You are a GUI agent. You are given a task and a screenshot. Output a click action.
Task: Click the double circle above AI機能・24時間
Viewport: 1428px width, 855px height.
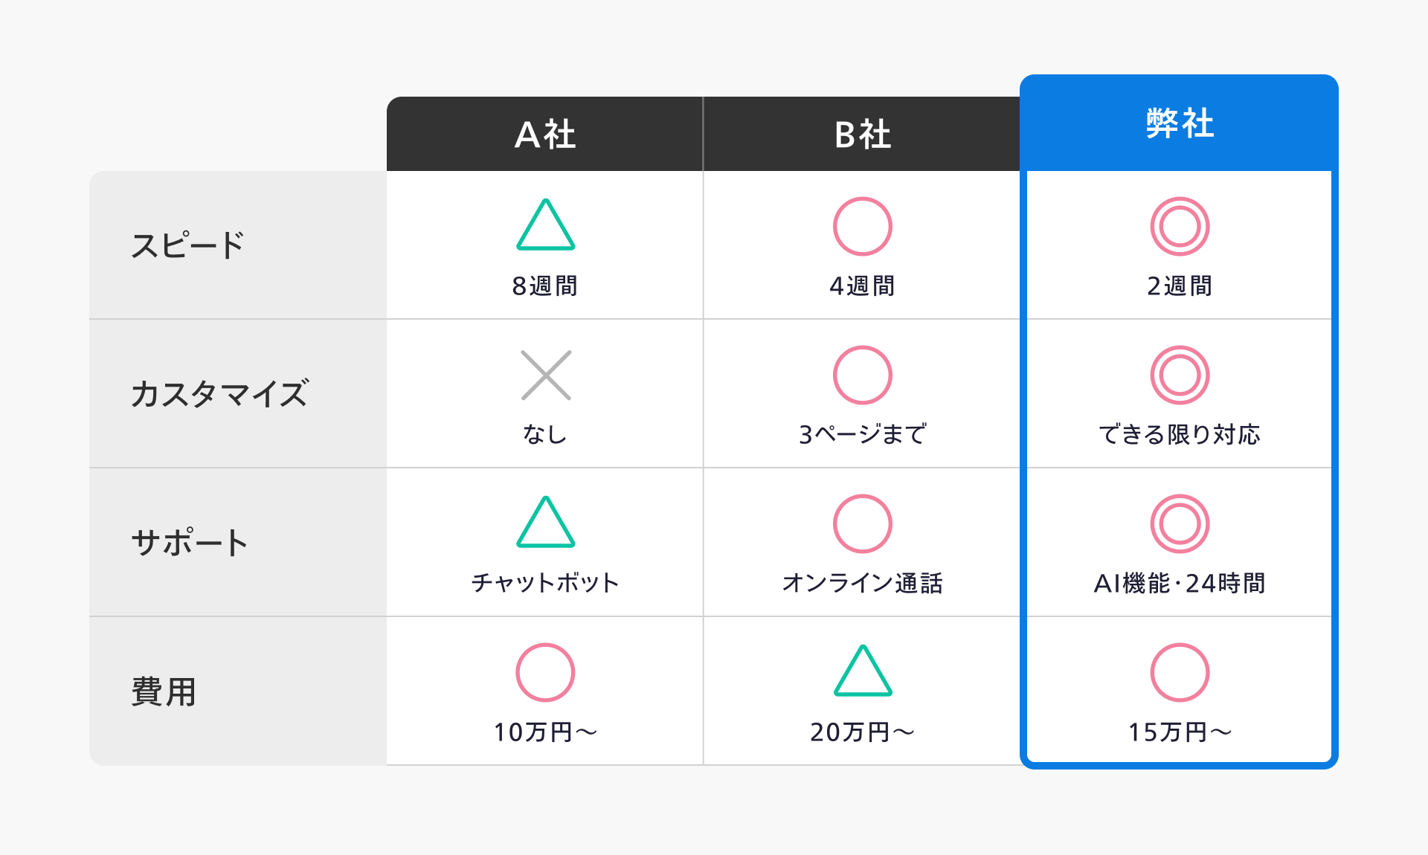[x=1180, y=523]
